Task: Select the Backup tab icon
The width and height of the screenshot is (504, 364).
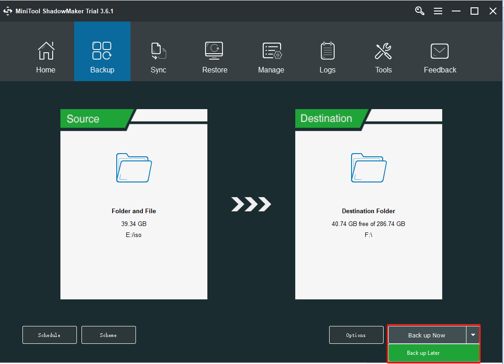Action: coord(102,51)
